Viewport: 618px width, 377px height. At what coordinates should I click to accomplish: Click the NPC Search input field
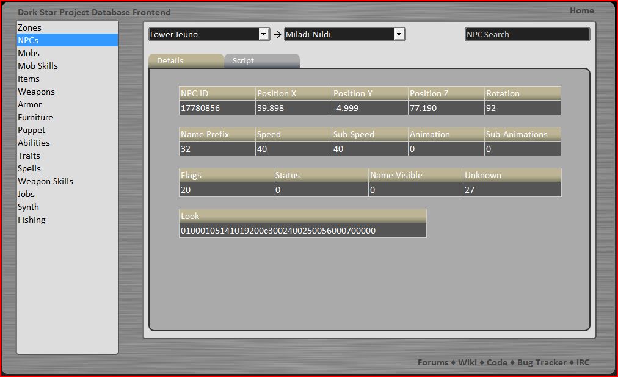527,35
